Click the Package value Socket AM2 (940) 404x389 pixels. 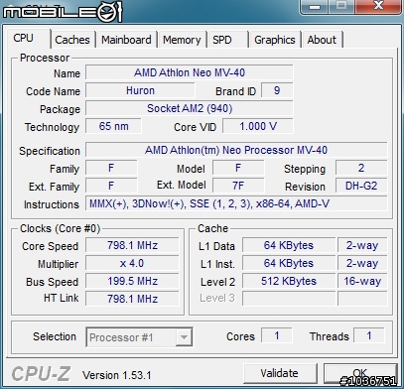pyautogui.click(x=190, y=108)
